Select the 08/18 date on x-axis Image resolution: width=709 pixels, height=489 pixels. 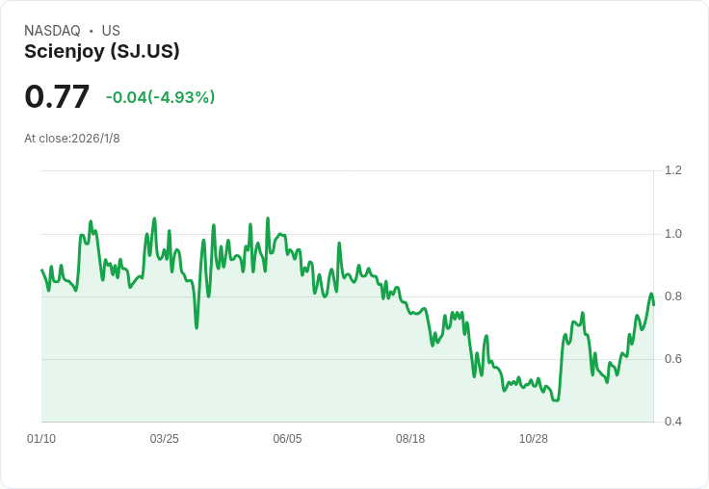click(x=410, y=439)
